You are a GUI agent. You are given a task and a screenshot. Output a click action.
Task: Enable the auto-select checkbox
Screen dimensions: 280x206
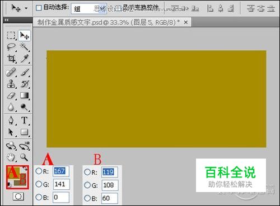pyautogui.click(x=39, y=8)
